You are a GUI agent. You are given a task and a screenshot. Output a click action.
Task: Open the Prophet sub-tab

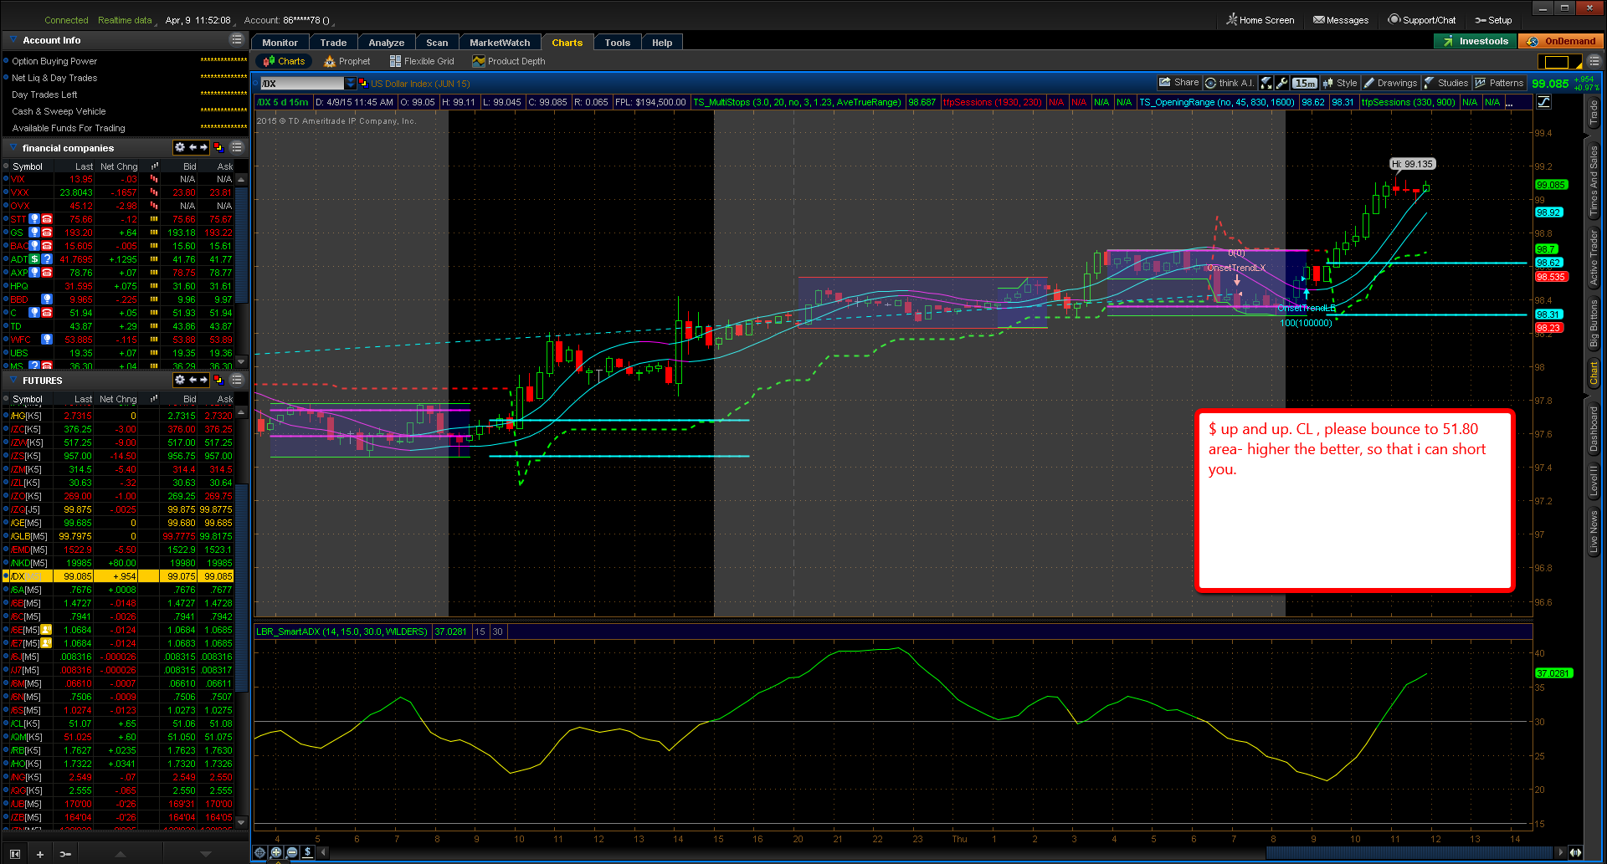[x=347, y=61]
